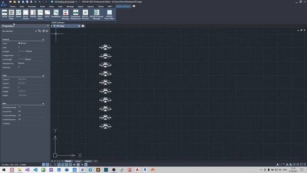Open the Scheme Manager

[x=66, y=14]
